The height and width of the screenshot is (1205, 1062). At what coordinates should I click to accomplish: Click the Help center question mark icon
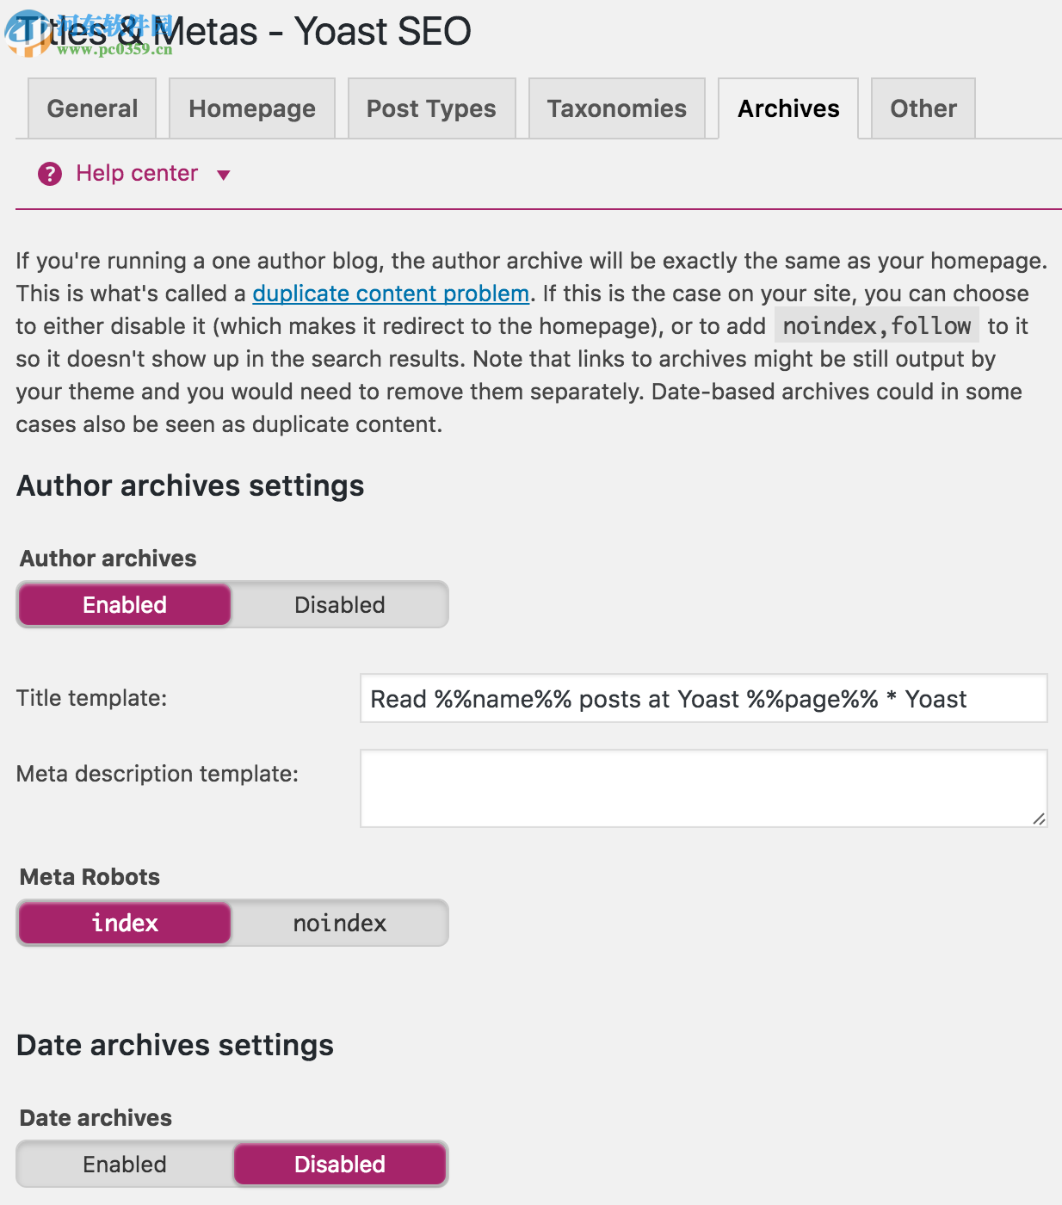click(51, 174)
